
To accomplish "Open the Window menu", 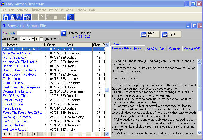I will click(81, 10).
